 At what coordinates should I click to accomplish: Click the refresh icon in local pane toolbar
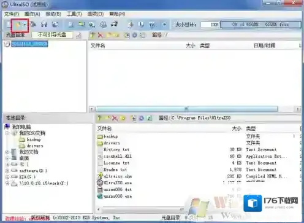tap(150, 118)
